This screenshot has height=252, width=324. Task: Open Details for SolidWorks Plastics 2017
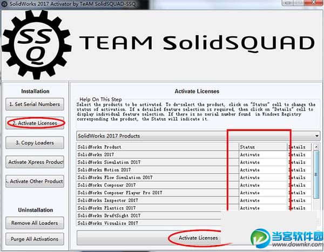click(299, 208)
